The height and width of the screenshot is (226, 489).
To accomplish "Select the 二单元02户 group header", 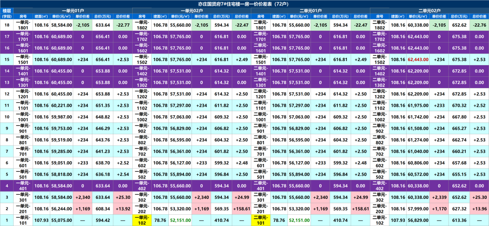I will [x=429, y=11].
